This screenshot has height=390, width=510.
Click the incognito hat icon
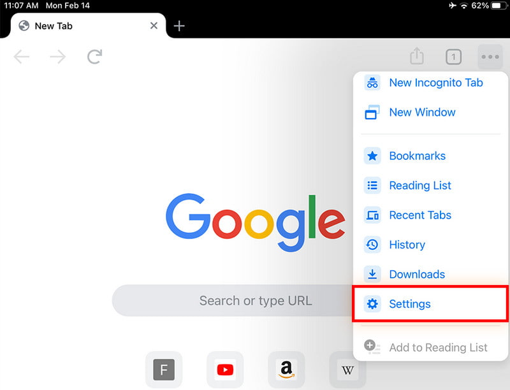point(372,83)
